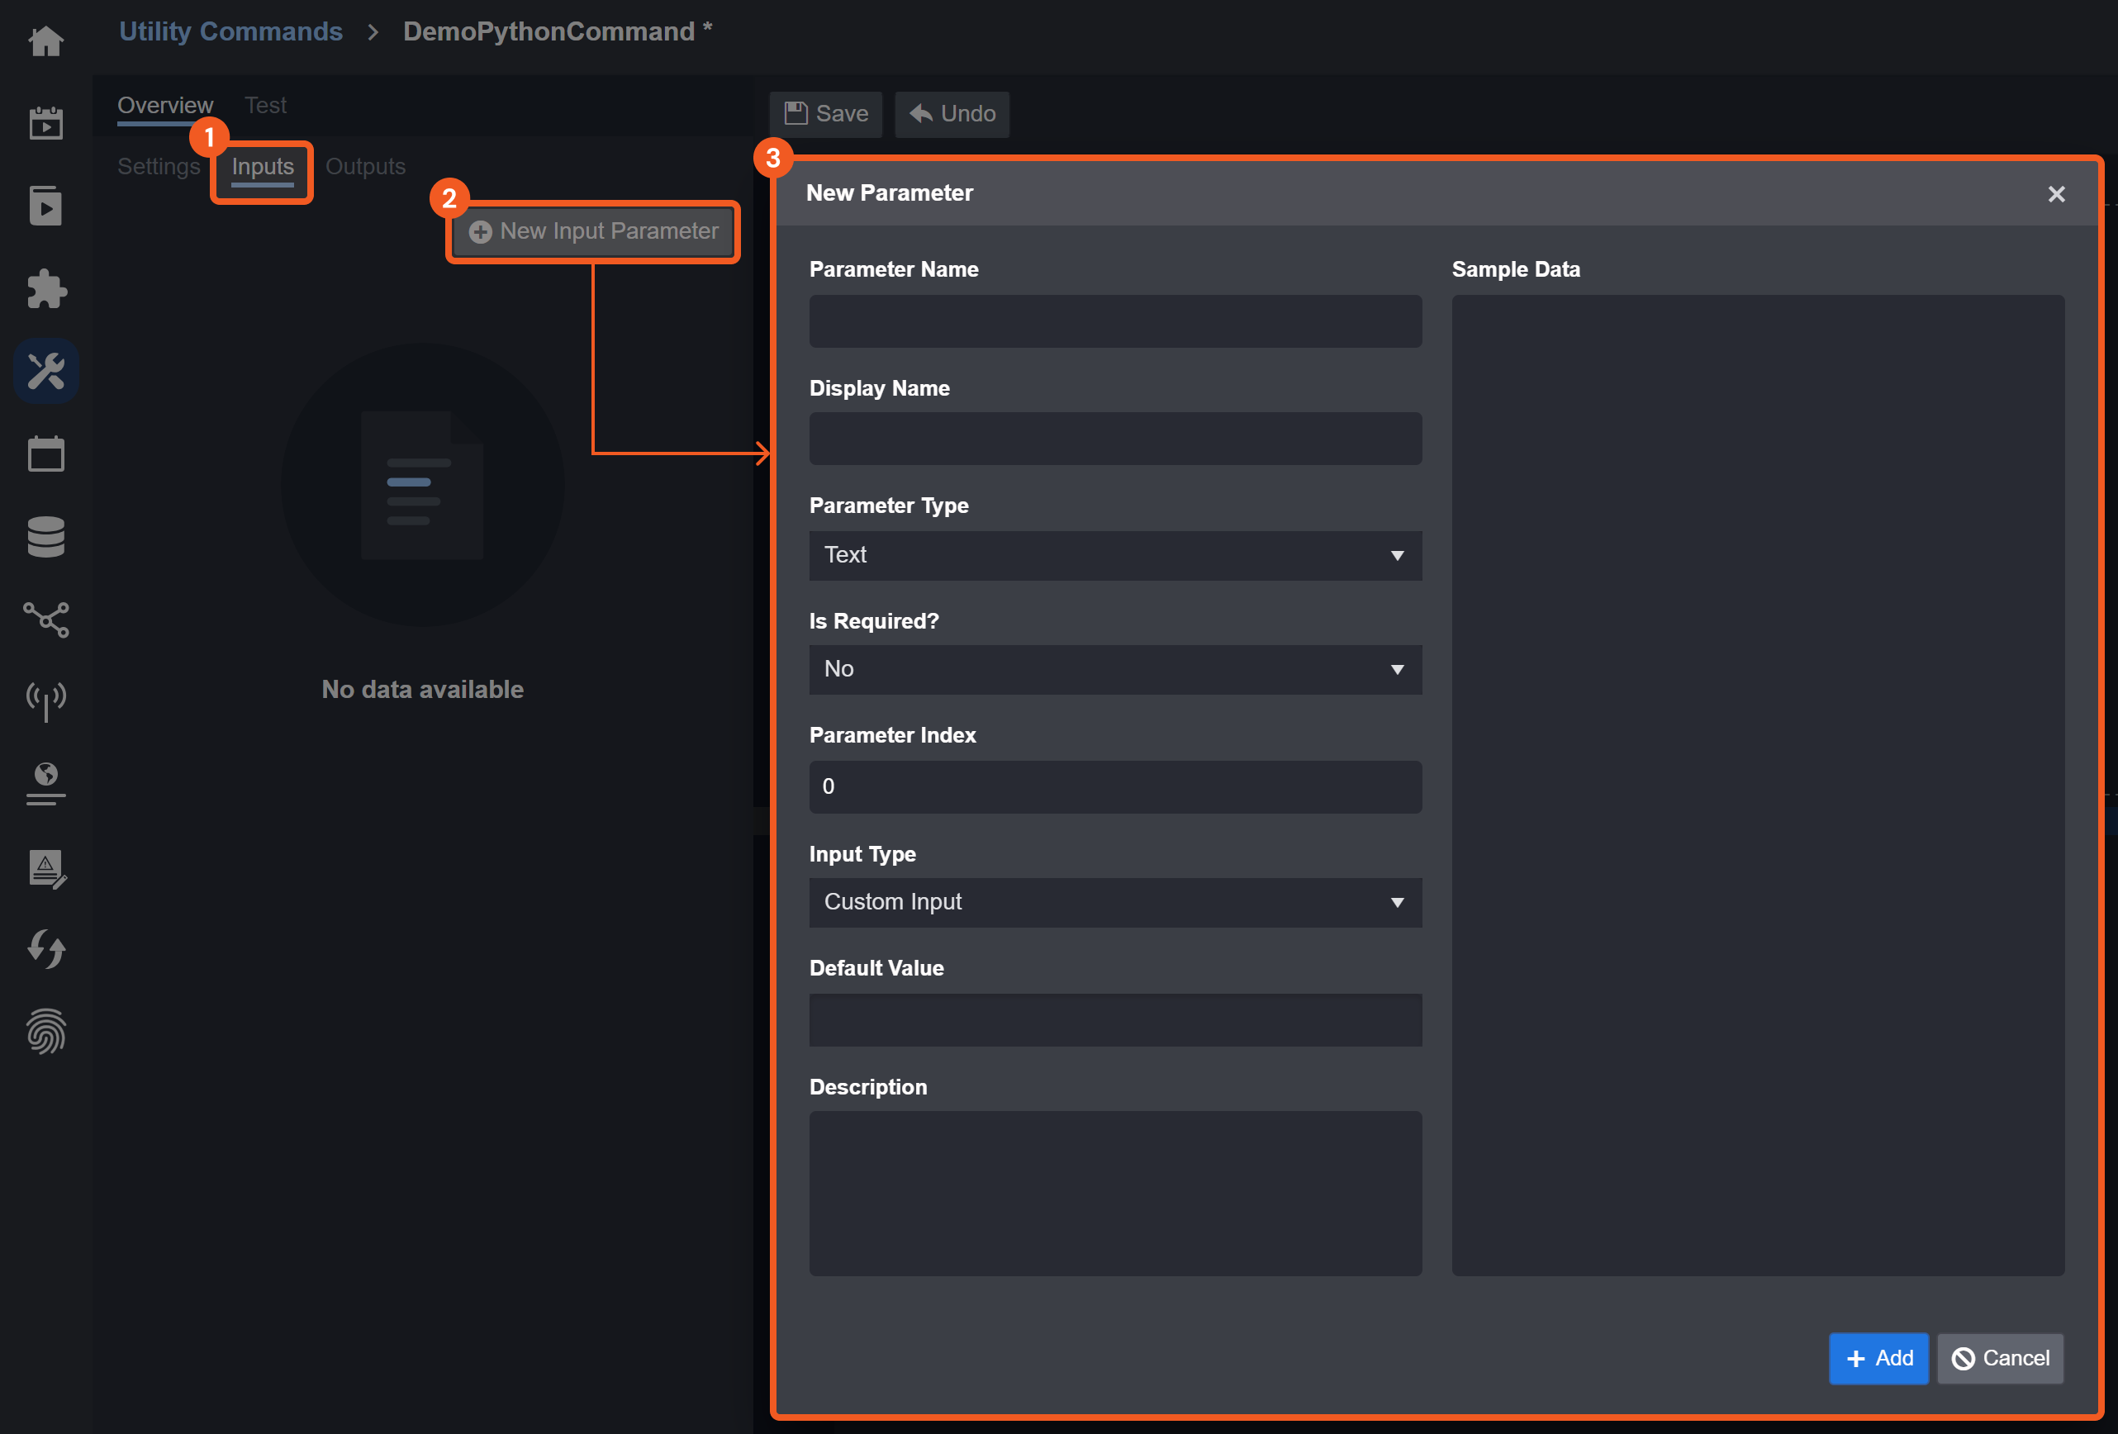Switch to the Test tab
Screen dimensions: 2118x1434
click(x=265, y=106)
